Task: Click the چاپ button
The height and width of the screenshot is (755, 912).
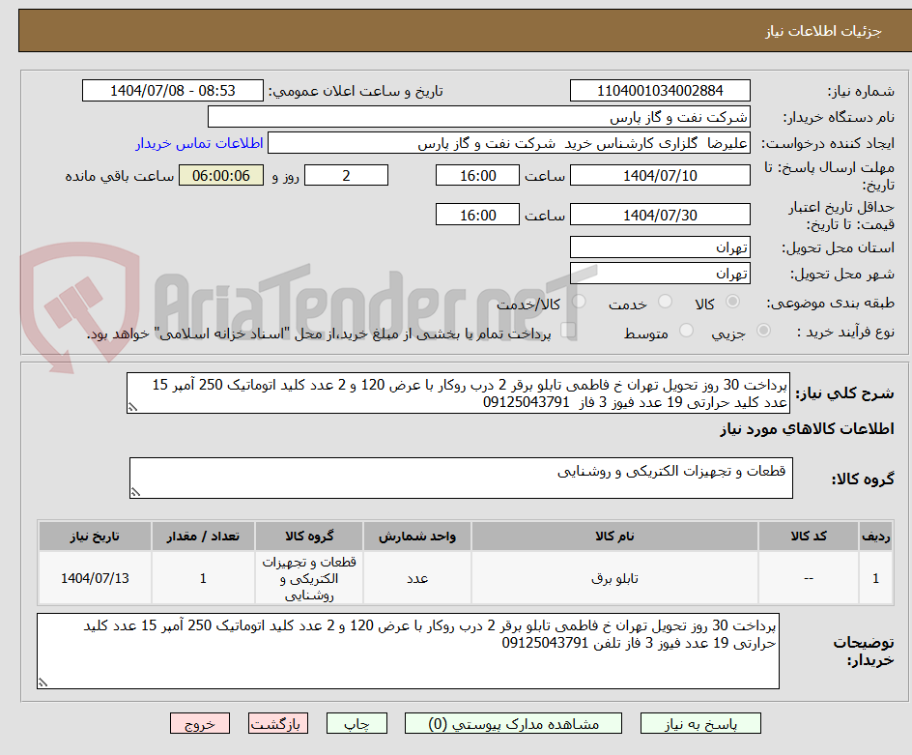Action: pos(356,723)
